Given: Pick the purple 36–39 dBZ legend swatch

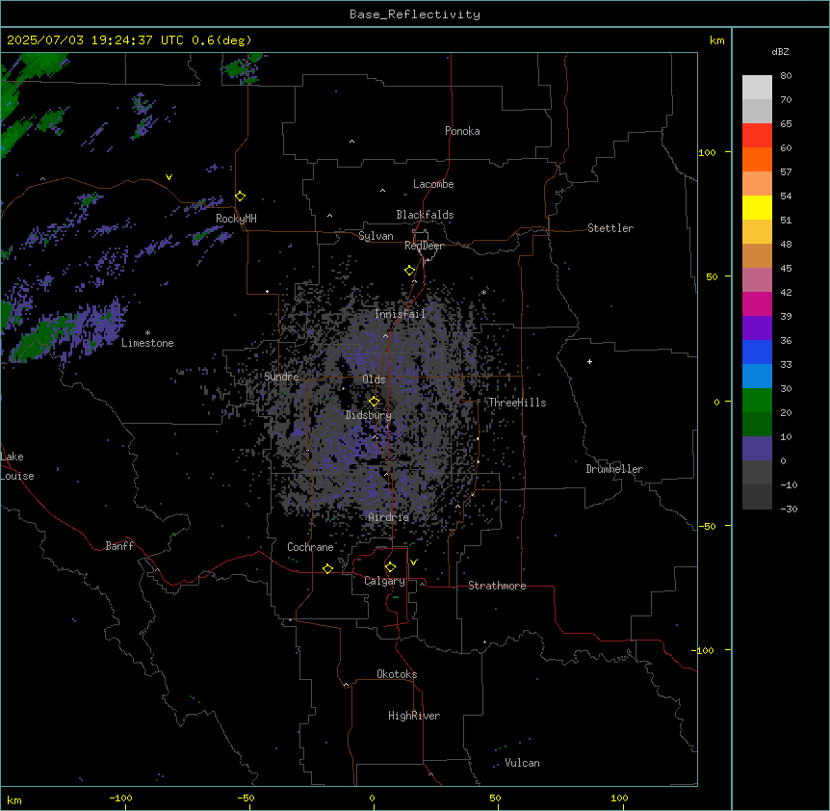Looking at the screenshot, I should tap(757, 328).
